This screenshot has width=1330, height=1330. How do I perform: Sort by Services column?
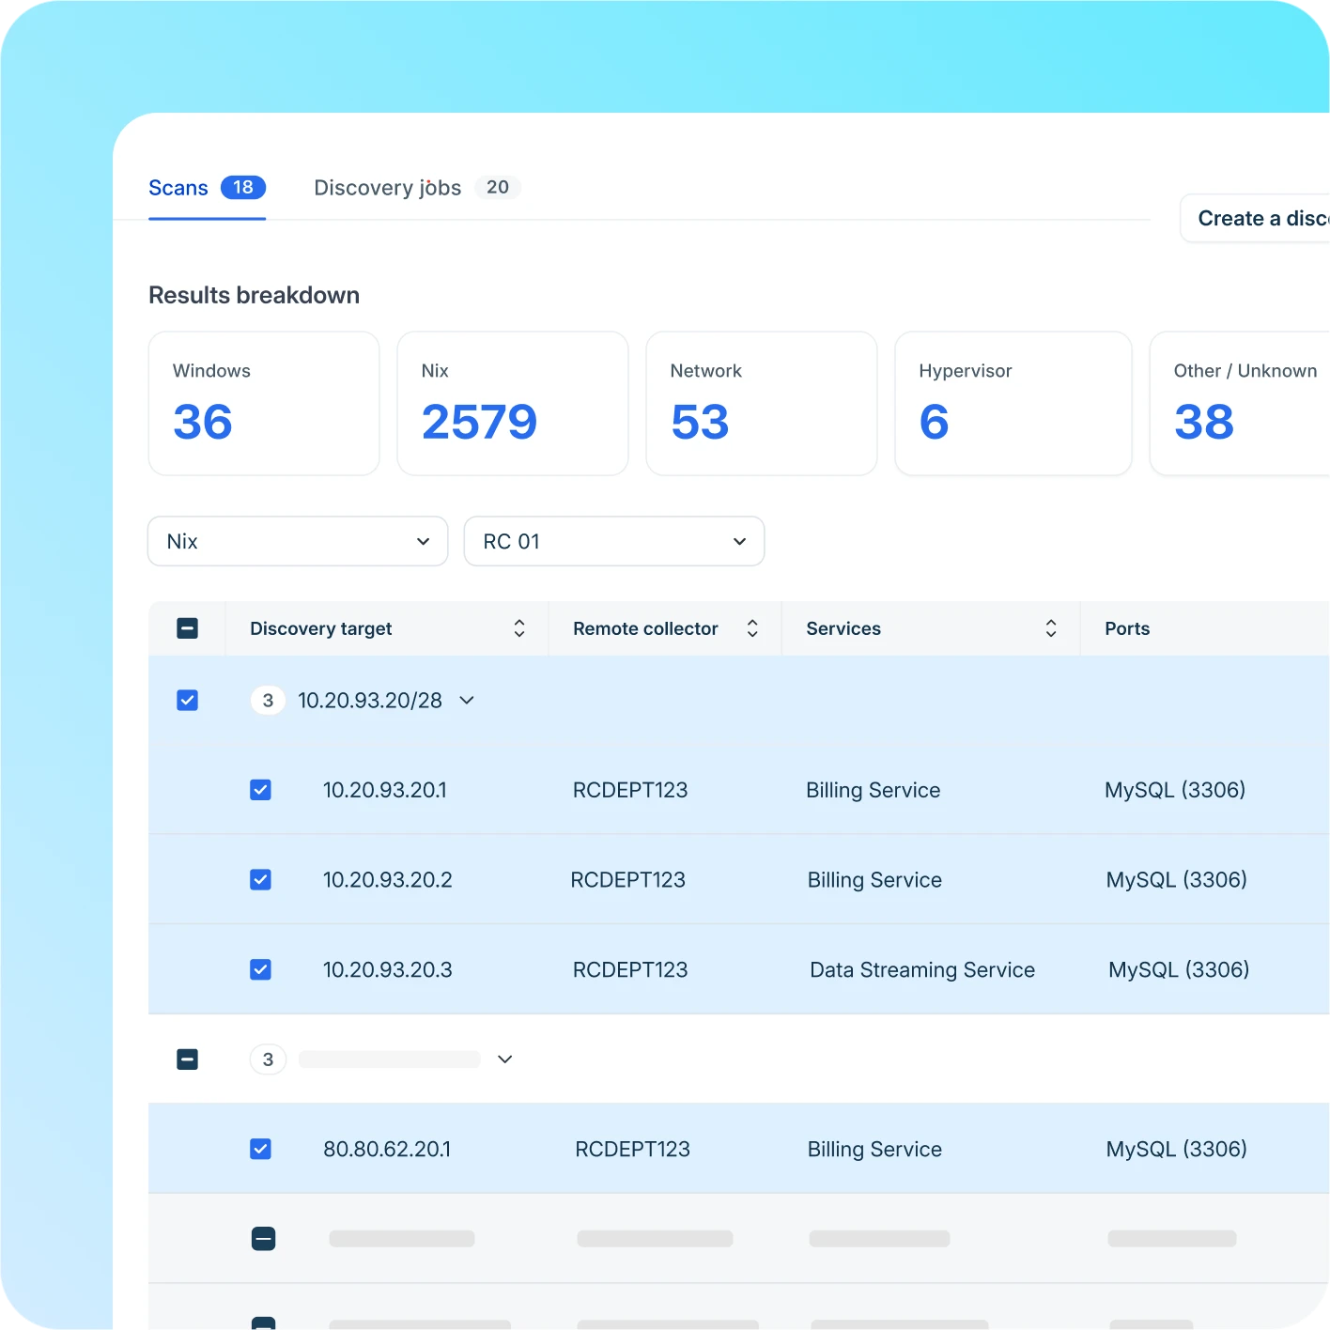pyautogui.click(x=1051, y=628)
